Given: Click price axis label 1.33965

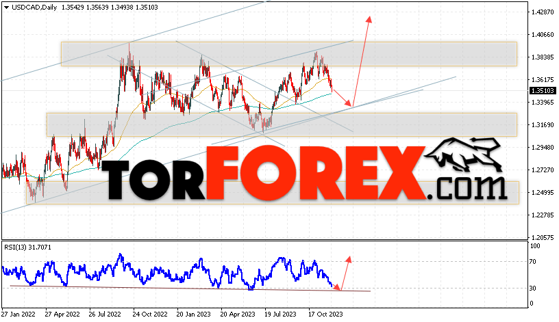Looking at the screenshot, I should coord(543,102).
